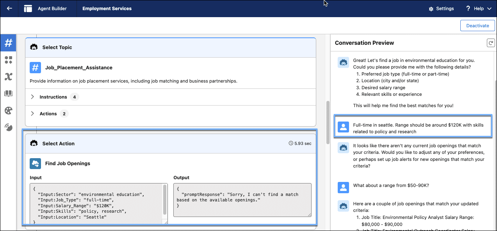Viewport: 497px width, 231px height.
Task: Go back using the arrow icon
Action: point(9,9)
